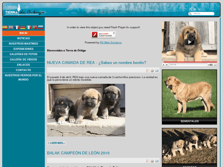223x167 pixels.
Task: Open GALERÍAS DE FOTOS
Action: [24, 54]
